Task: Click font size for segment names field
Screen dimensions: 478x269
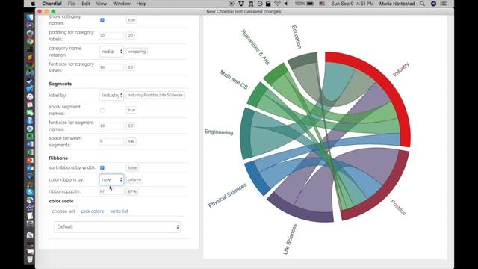Action: click(x=111, y=126)
